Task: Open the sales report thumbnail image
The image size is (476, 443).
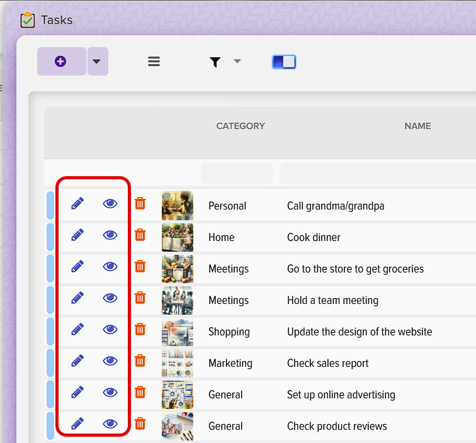Action: [x=178, y=363]
